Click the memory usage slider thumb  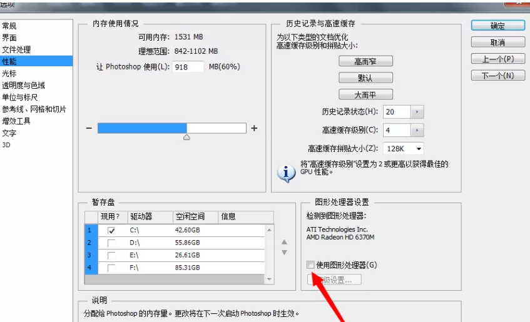pyautogui.click(x=186, y=137)
